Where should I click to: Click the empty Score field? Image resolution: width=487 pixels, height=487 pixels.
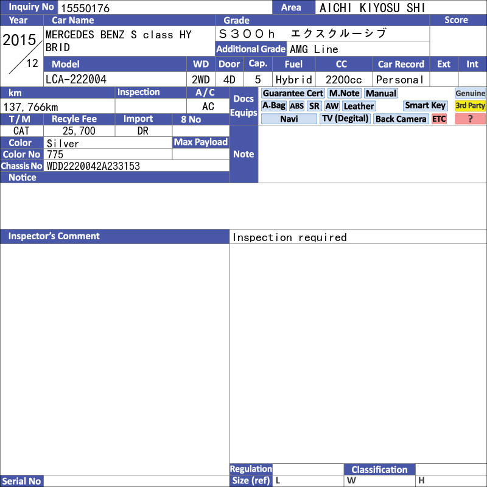pos(458,41)
